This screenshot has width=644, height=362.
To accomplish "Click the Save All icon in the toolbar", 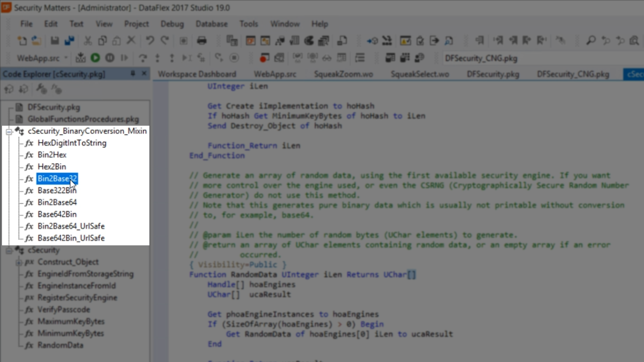I will [x=69, y=41].
